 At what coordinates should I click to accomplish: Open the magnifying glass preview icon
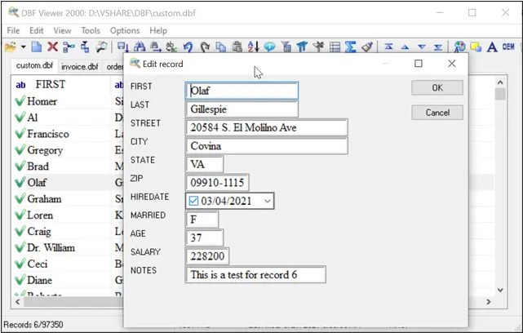tap(101, 47)
